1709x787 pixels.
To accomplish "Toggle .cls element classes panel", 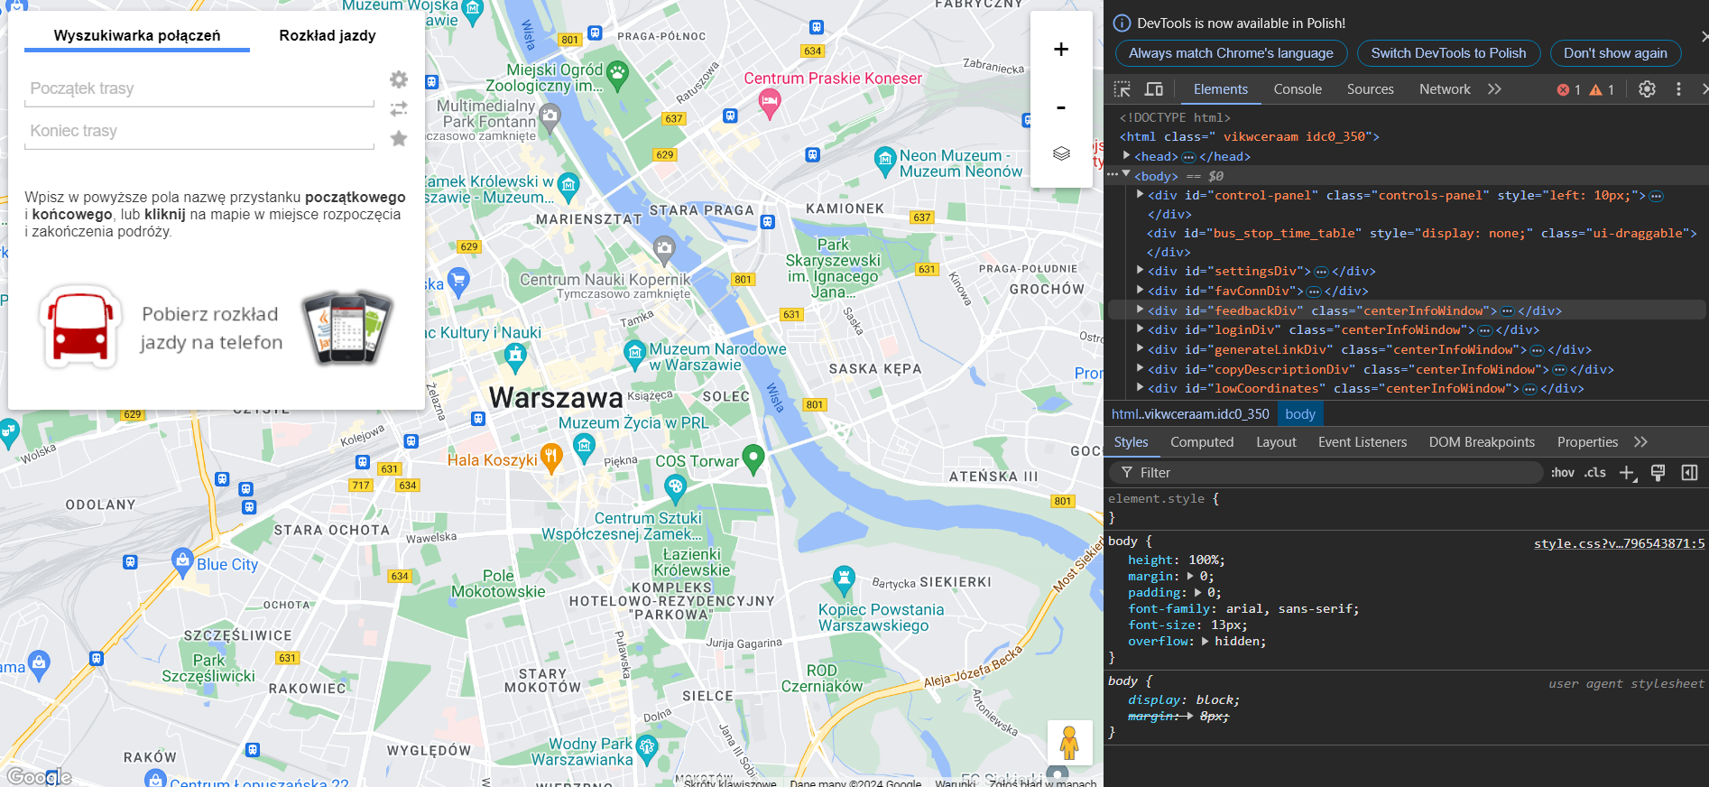I will 1595,473.
